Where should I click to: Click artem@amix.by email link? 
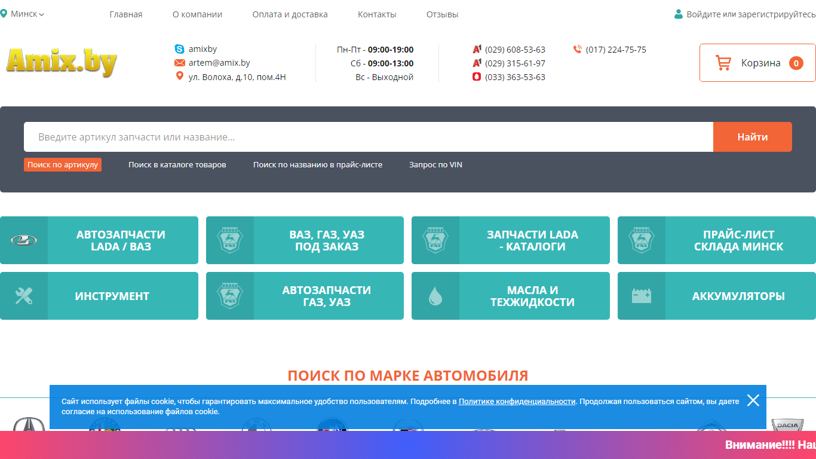click(x=219, y=63)
